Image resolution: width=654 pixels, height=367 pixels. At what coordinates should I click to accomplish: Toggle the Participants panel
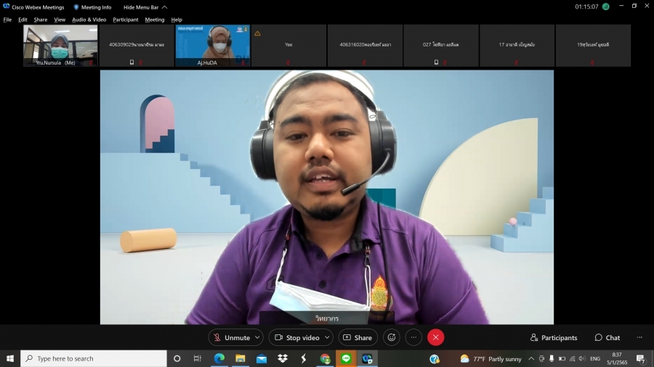pos(554,337)
